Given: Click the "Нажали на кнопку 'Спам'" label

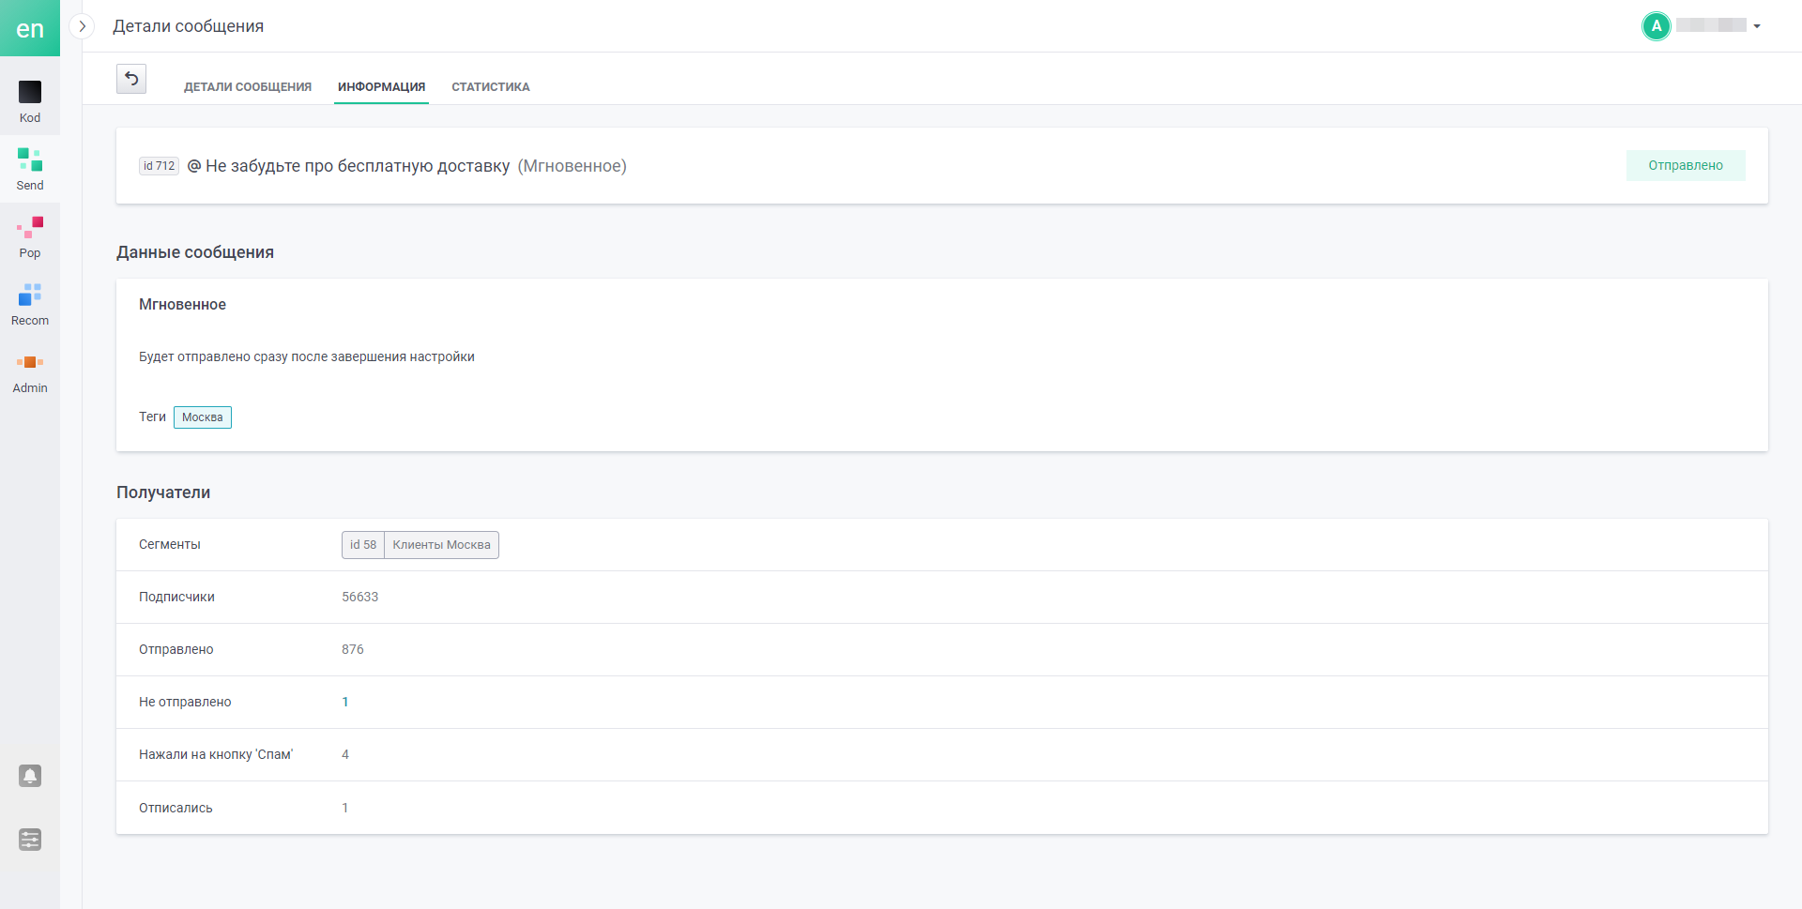Looking at the screenshot, I should [216, 754].
